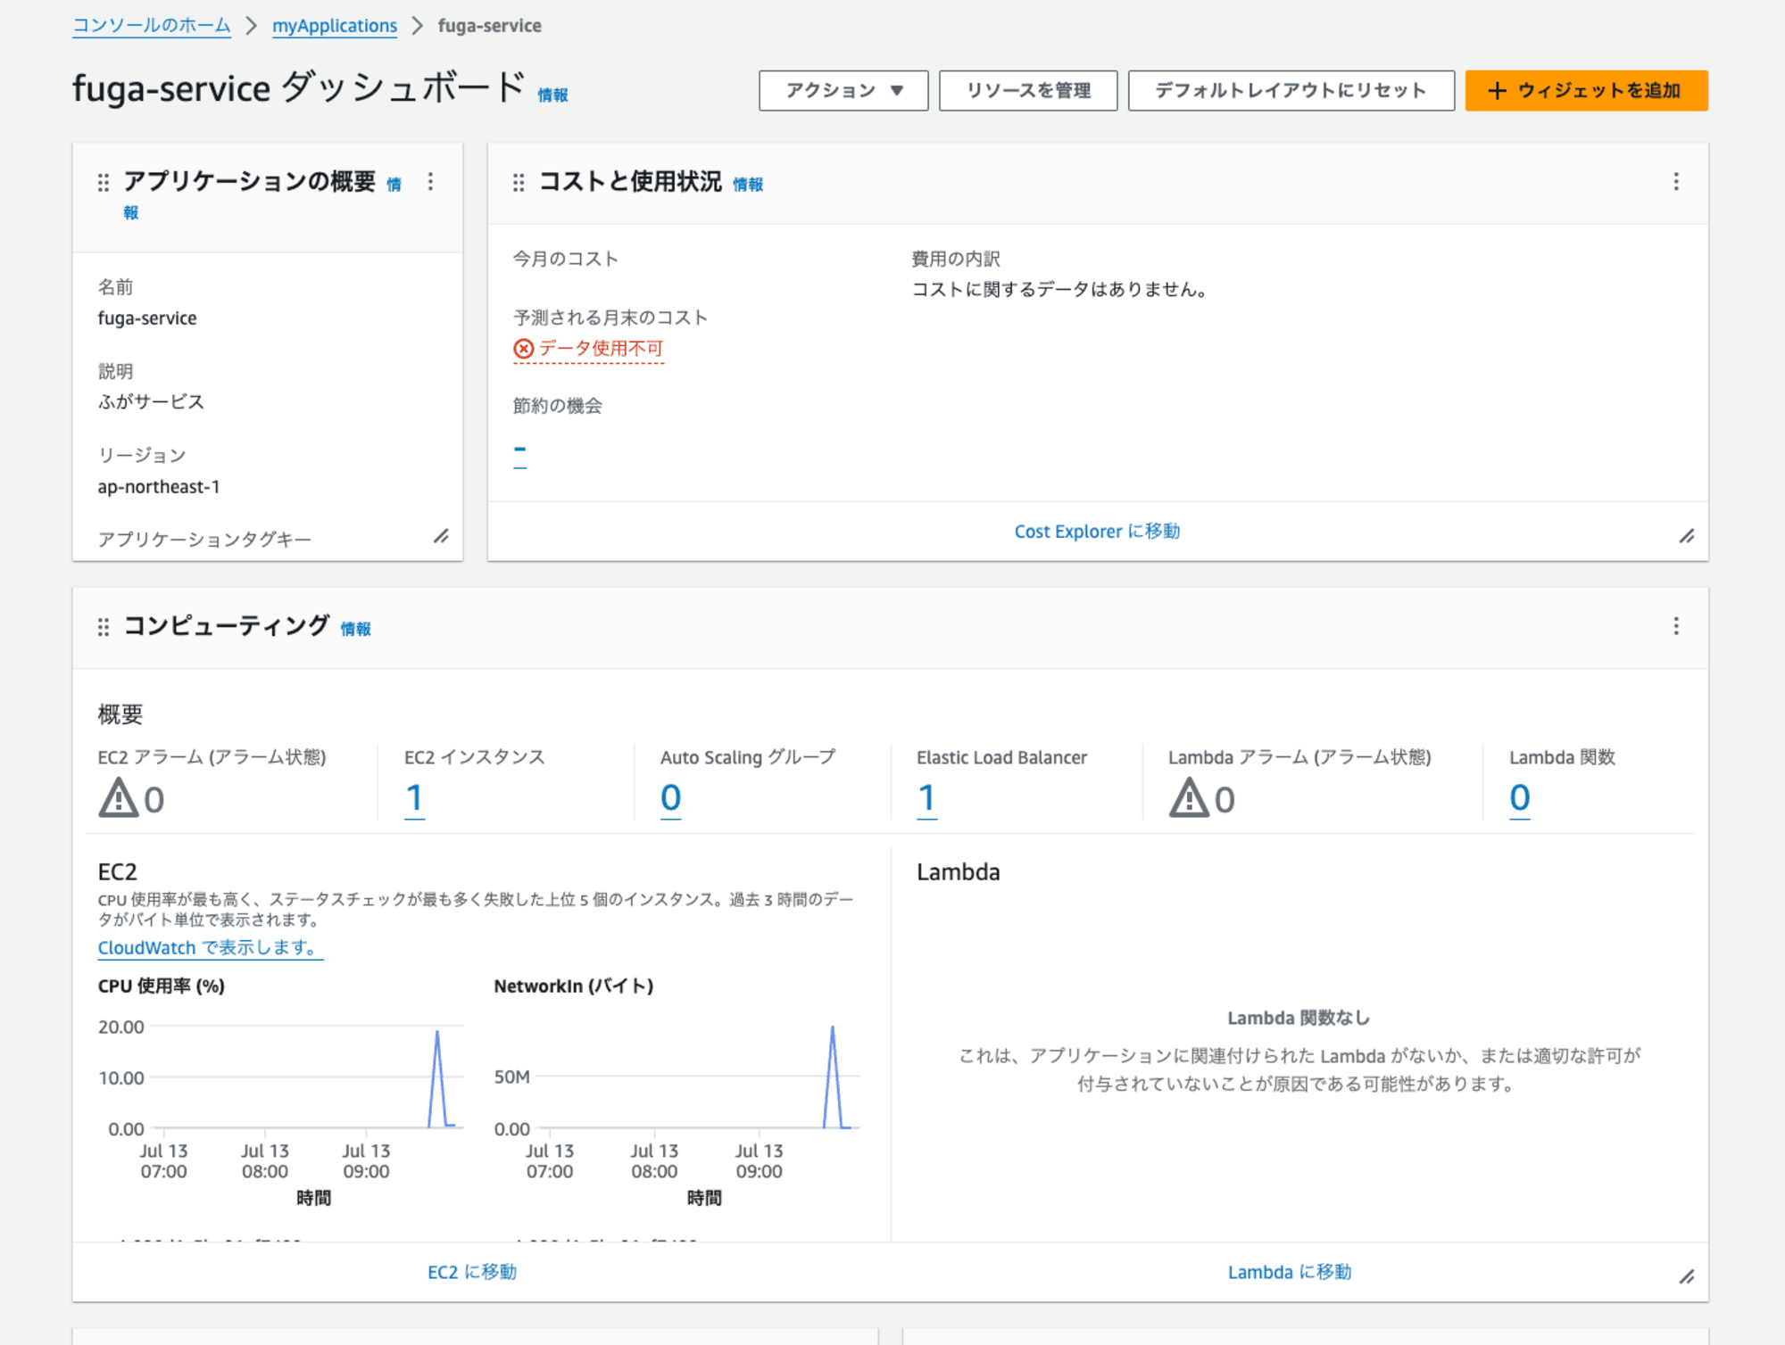Screen dimensions: 1785x1345
Task: Click リソースを管理 button
Action: click(x=1028, y=91)
